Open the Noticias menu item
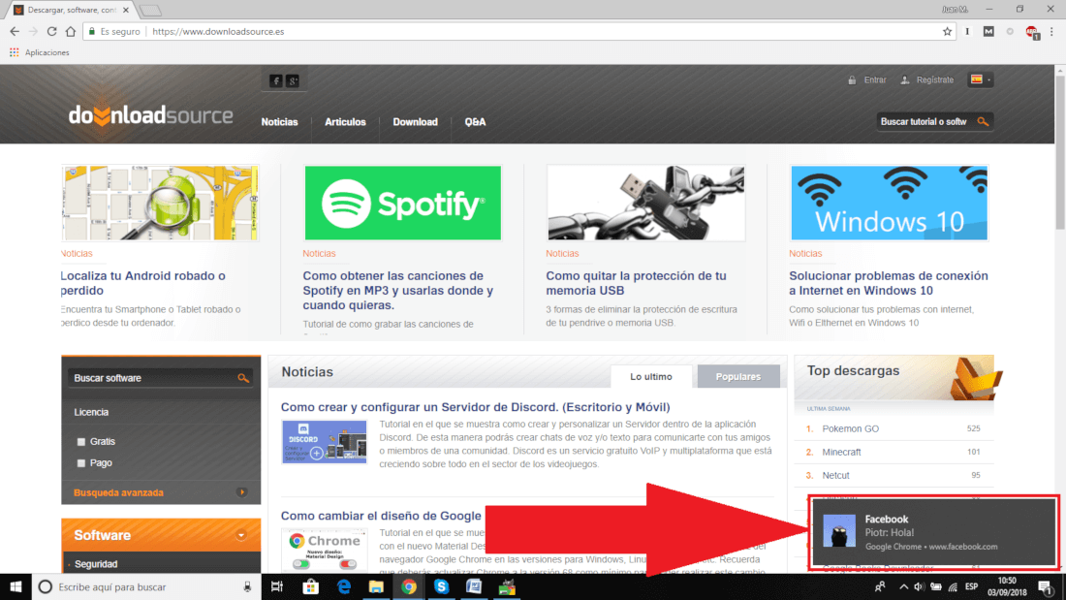Screen dimensions: 1066x600 (x=279, y=122)
